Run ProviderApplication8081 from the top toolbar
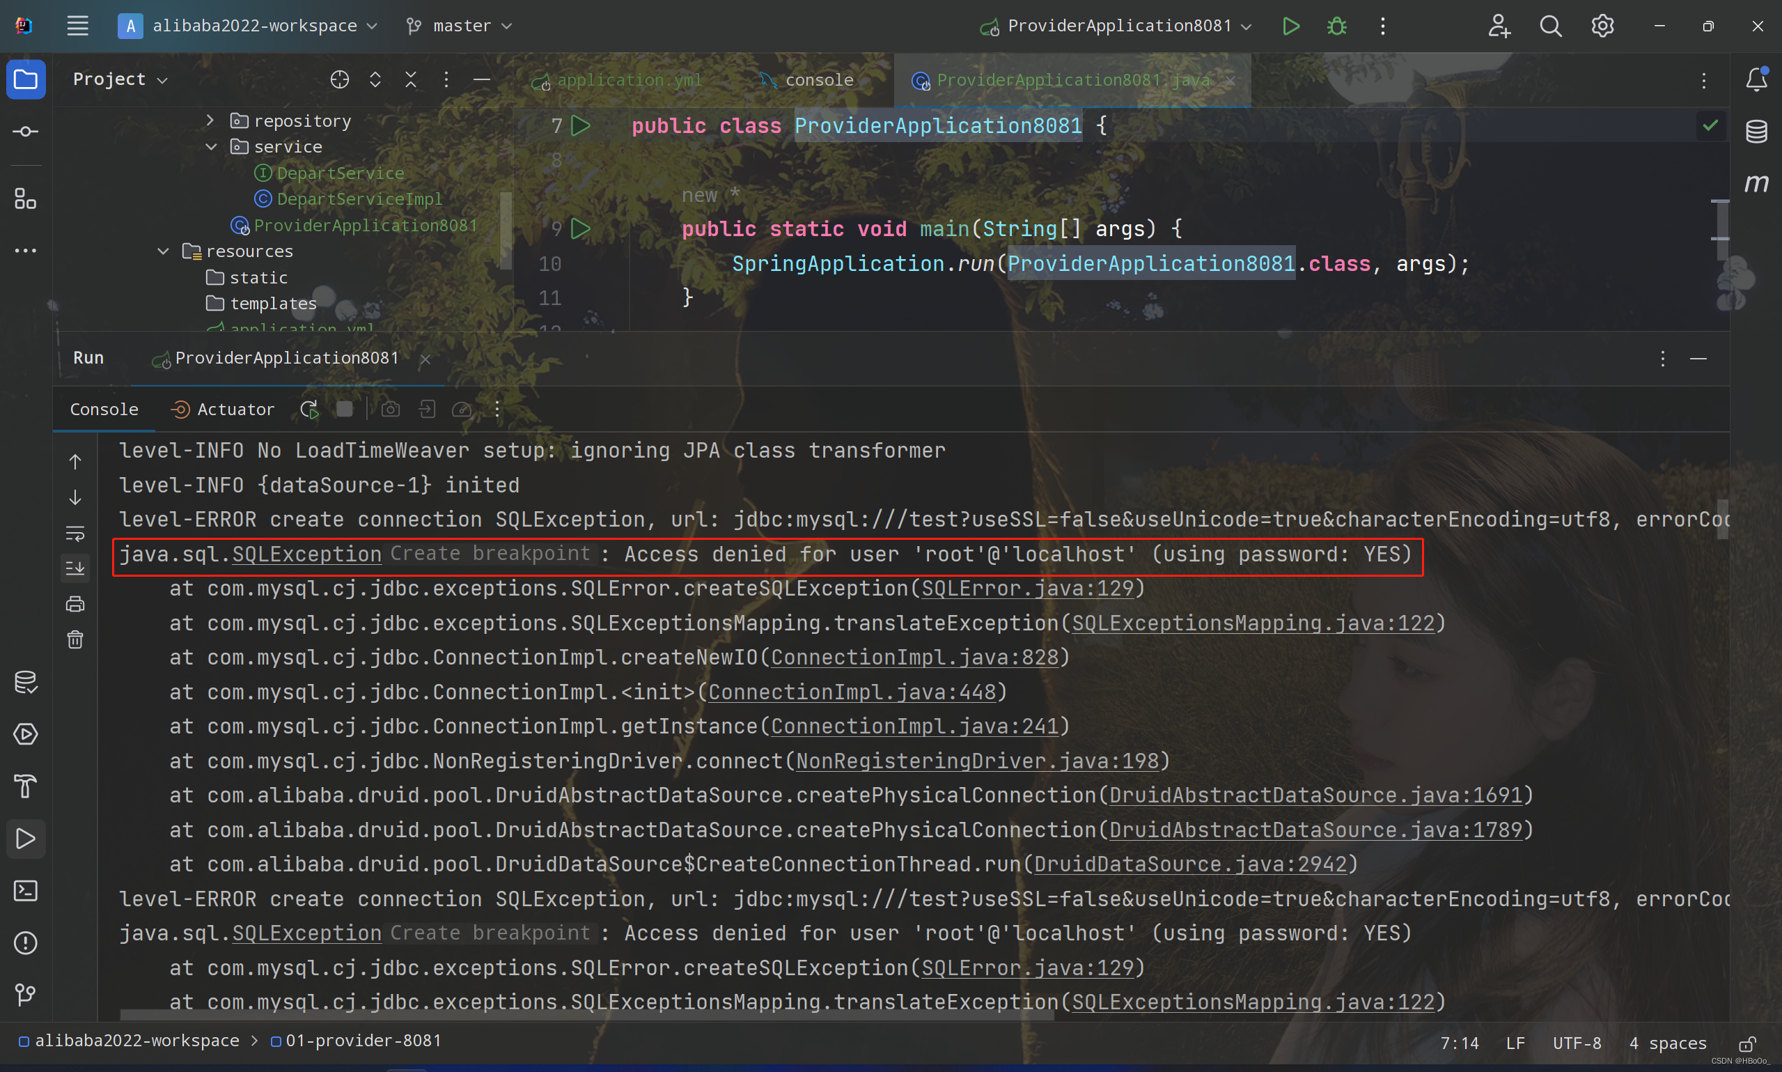The height and width of the screenshot is (1072, 1782). click(1290, 26)
